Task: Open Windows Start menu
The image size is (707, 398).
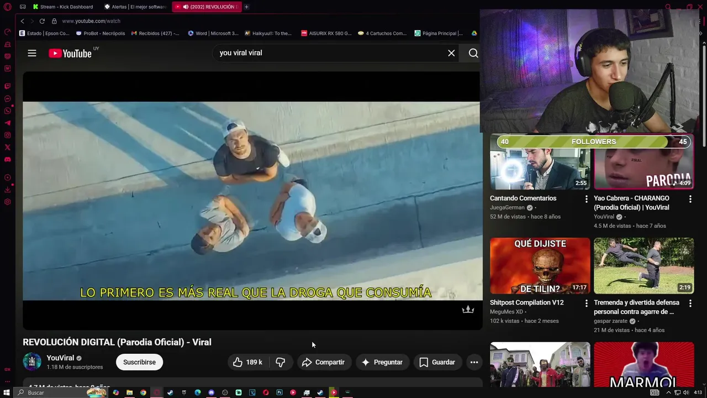Action: (x=7, y=392)
